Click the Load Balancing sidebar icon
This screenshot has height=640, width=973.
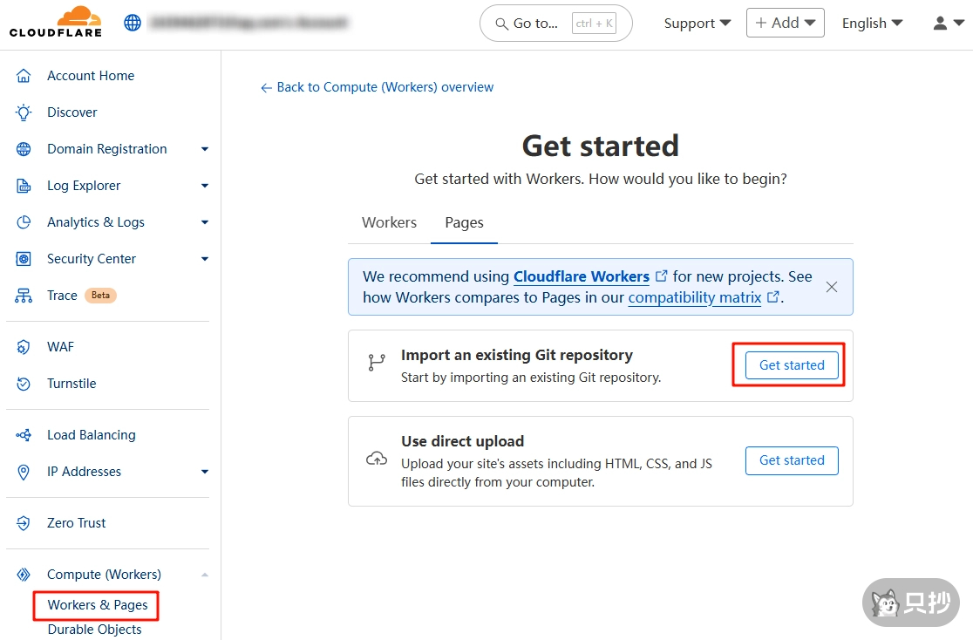(x=24, y=435)
